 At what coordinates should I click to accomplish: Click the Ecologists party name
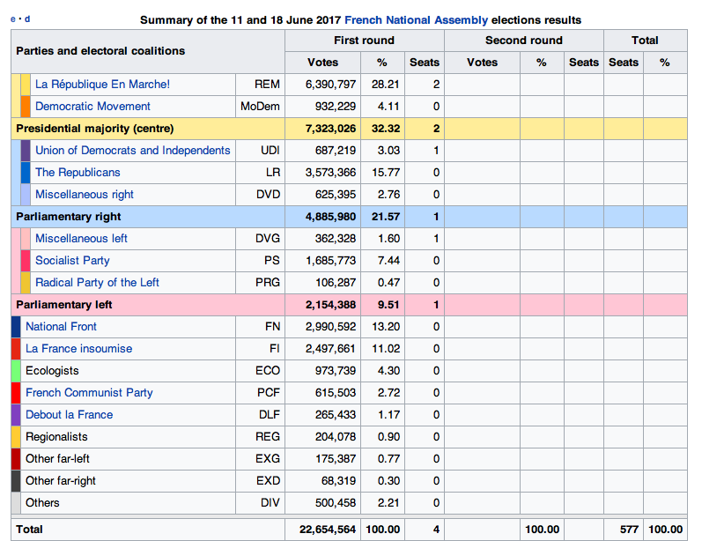pos(52,370)
